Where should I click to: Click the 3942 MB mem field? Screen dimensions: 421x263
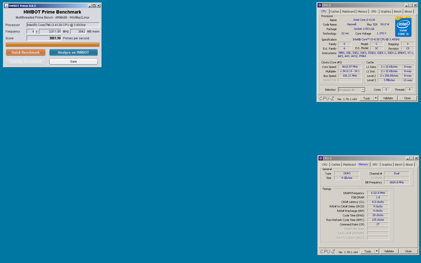(78, 31)
